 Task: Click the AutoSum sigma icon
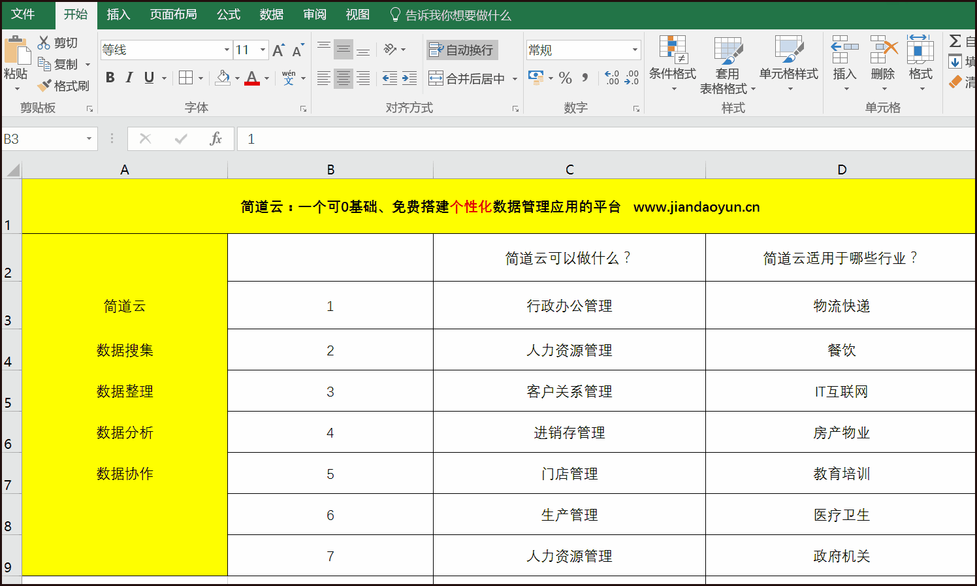(x=955, y=41)
